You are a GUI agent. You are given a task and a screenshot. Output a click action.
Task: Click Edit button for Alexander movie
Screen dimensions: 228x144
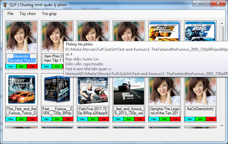[21, 66]
